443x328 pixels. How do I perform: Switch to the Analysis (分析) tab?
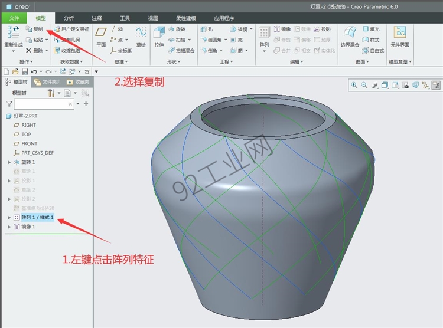click(69, 18)
